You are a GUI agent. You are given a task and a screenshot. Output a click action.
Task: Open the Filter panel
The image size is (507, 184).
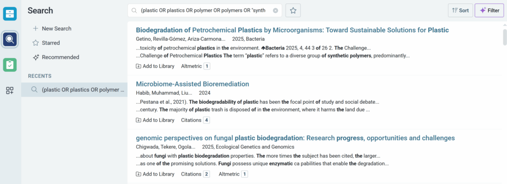click(x=489, y=10)
